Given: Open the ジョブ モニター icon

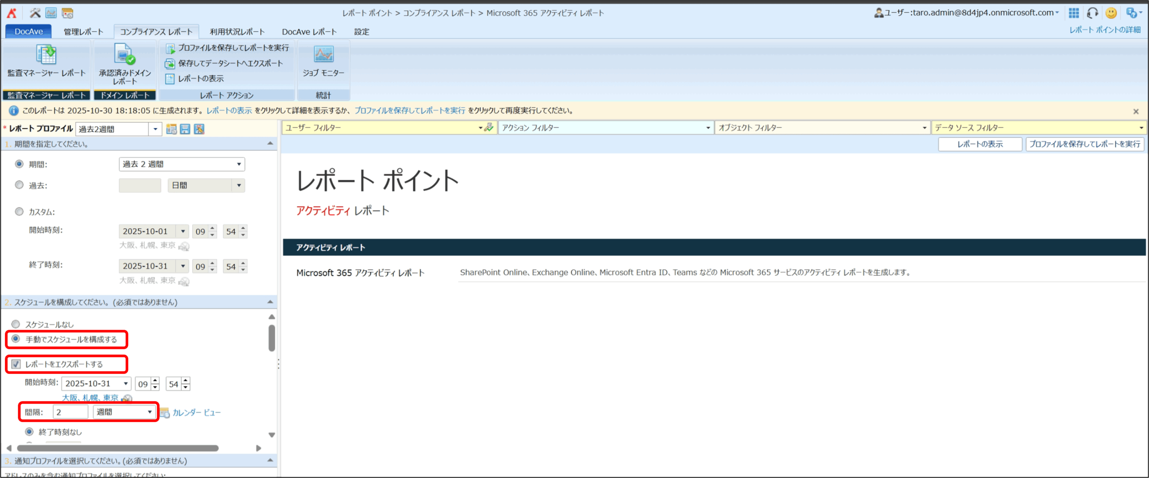Looking at the screenshot, I should [323, 55].
